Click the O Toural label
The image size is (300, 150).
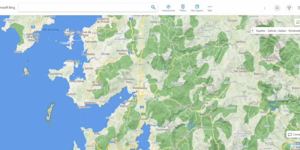click(142, 119)
